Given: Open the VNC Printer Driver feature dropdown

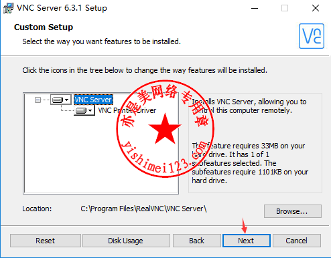Looking at the screenshot, I should pyautogui.click(x=84, y=110).
